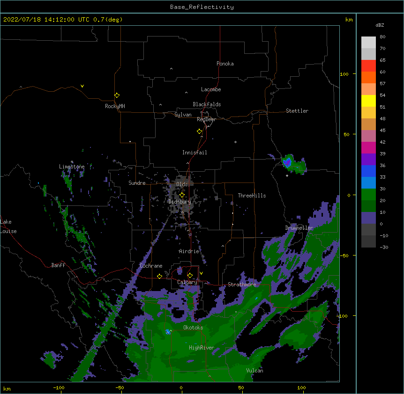
Task: Click the -50 label on the horizontal axis
Action: (x=120, y=387)
